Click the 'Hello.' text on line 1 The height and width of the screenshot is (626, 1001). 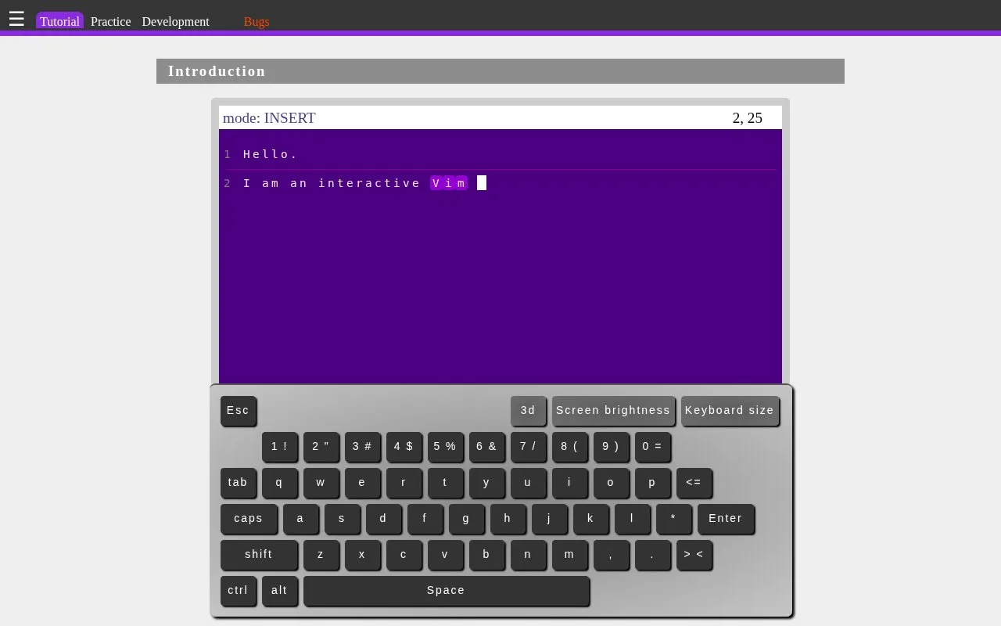point(270,154)
